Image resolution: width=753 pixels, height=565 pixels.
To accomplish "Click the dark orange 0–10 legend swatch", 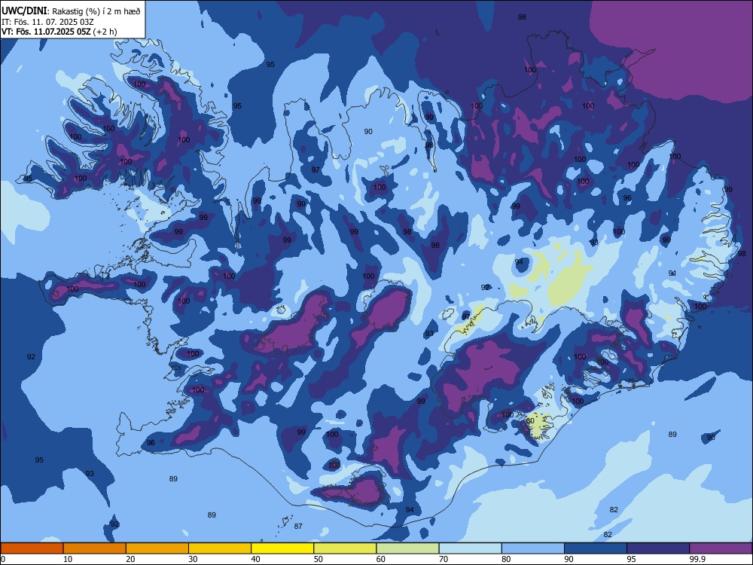I will (x=32, y=548).
